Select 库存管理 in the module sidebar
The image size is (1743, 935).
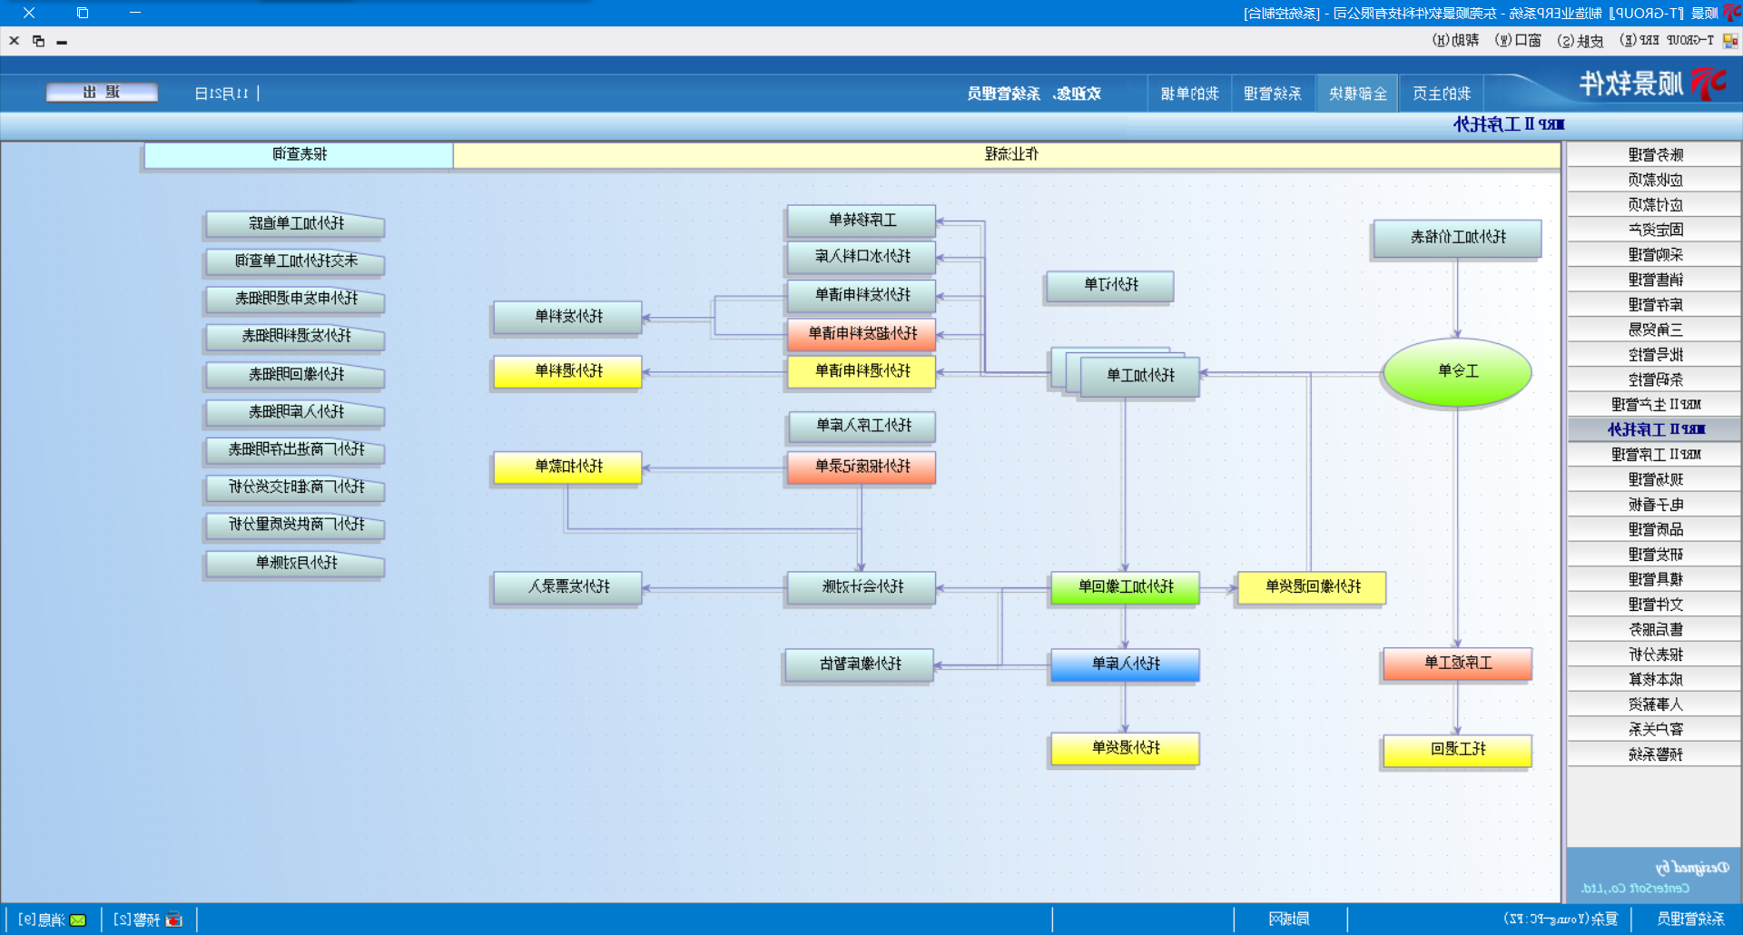(x=1654, y=305)
